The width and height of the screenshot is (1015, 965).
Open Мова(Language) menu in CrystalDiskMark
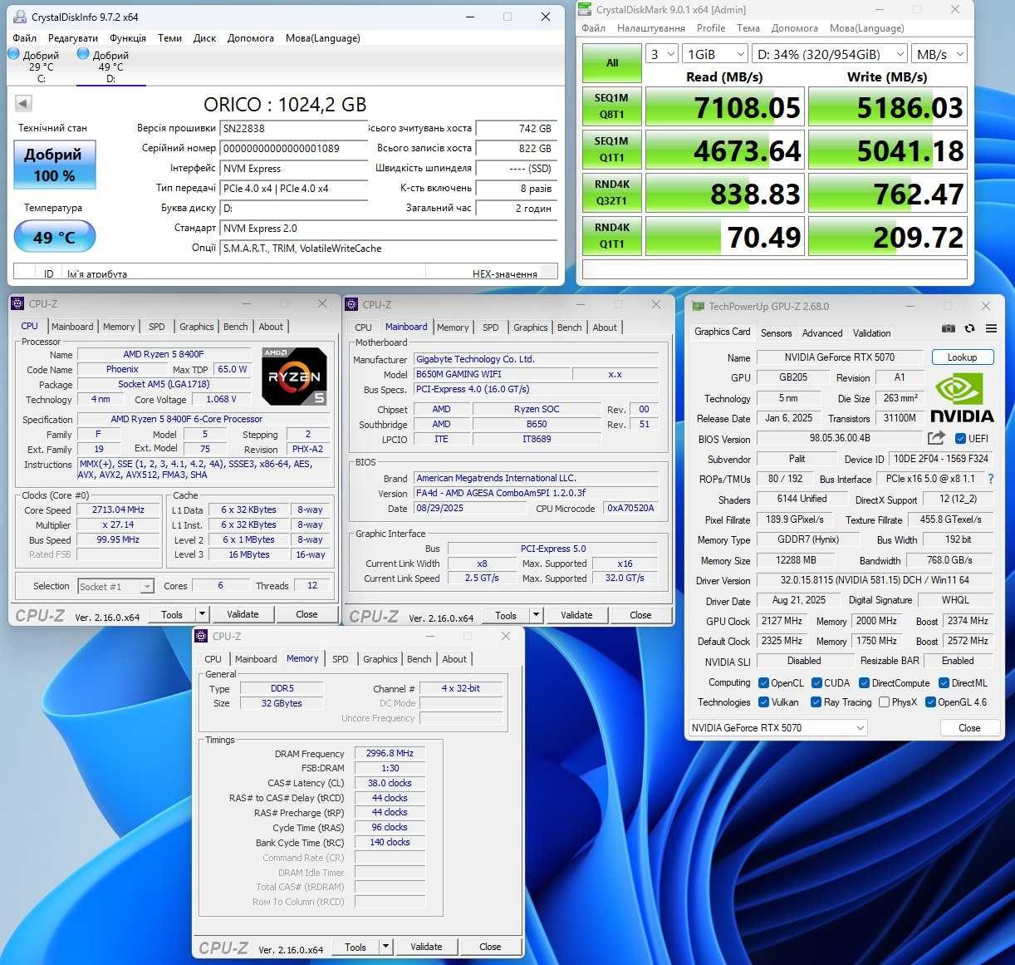click(866, 27)
